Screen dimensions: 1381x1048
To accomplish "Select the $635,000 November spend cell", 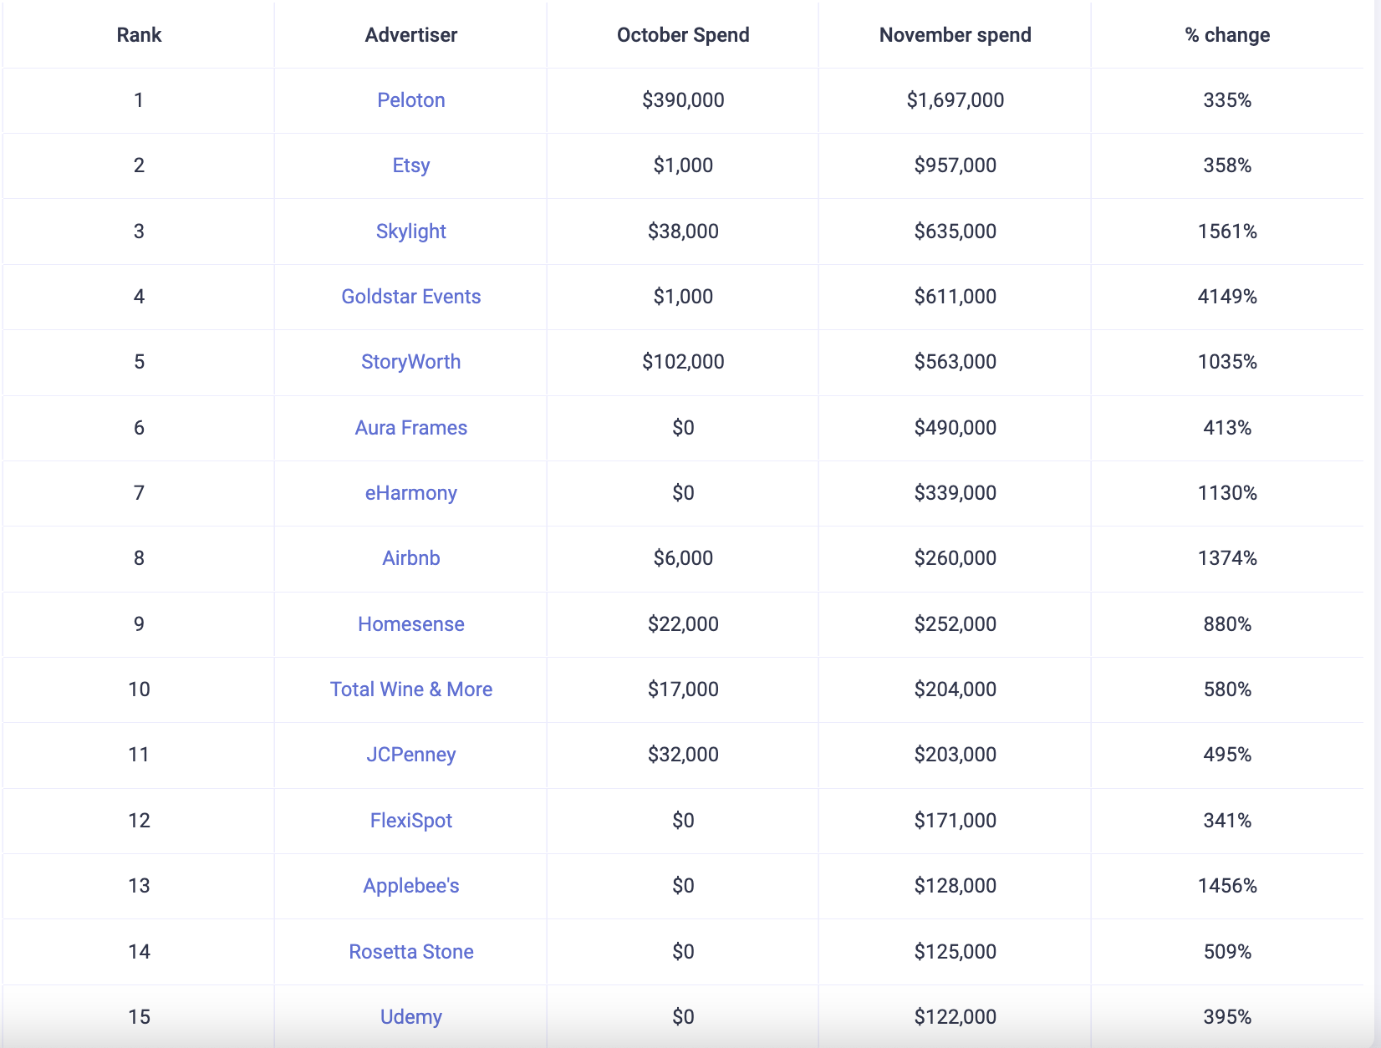I will point(955,231).
